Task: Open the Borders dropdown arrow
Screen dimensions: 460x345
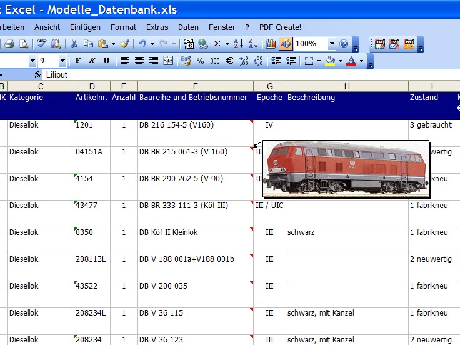Action: [319, 61]
